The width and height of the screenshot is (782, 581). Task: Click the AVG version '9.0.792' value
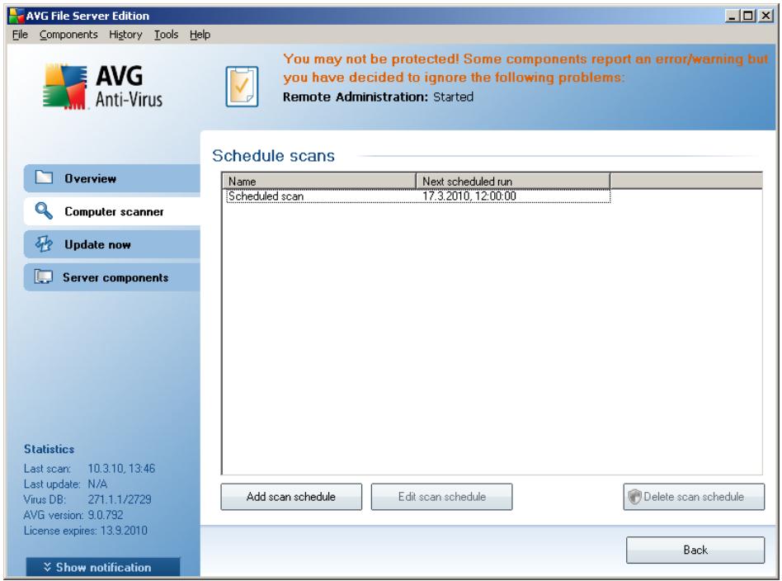coord(106,515)
